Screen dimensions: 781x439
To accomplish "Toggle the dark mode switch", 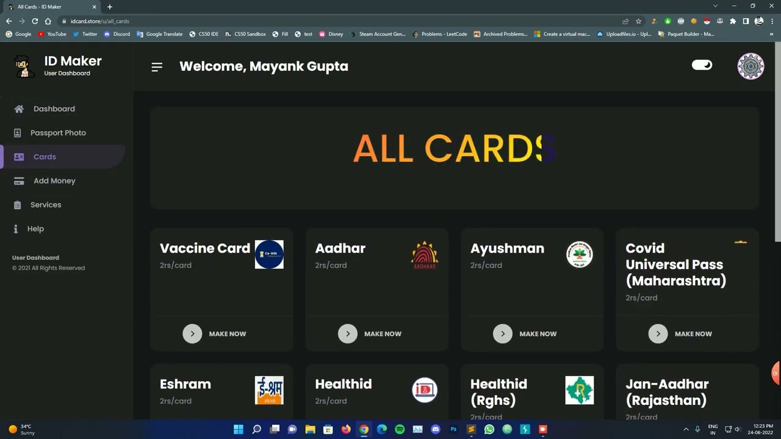I will click(x=702, y=65).
